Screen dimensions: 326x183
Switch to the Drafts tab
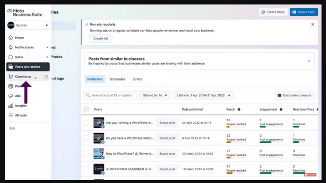click(137, 79)
